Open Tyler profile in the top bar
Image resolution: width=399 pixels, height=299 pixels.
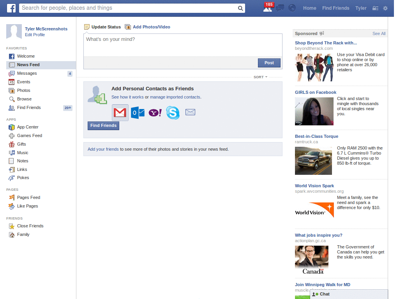361,8
